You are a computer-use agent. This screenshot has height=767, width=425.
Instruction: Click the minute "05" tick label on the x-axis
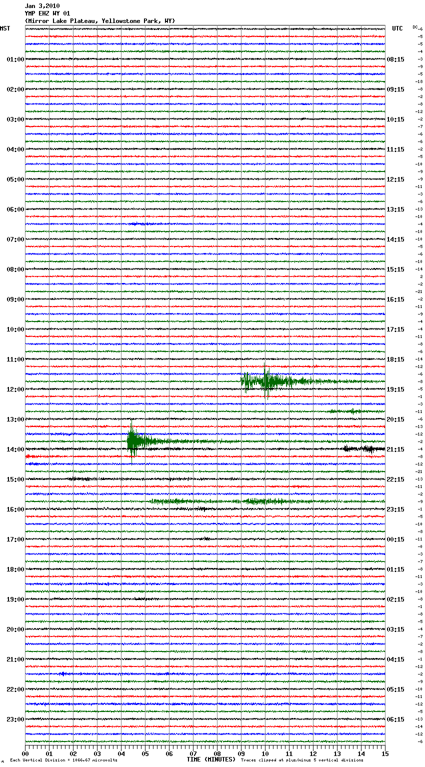[145, 753]
